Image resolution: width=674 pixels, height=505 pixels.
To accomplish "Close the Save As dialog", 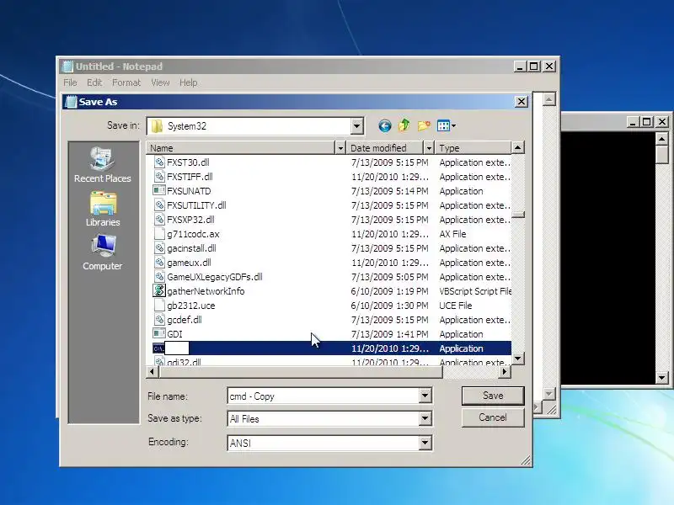I will point(521,102).
